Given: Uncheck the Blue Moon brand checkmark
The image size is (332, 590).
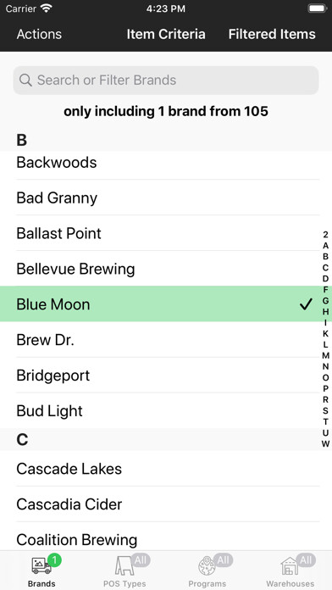Looking at the screenshot, I should (x=306, y=304).
